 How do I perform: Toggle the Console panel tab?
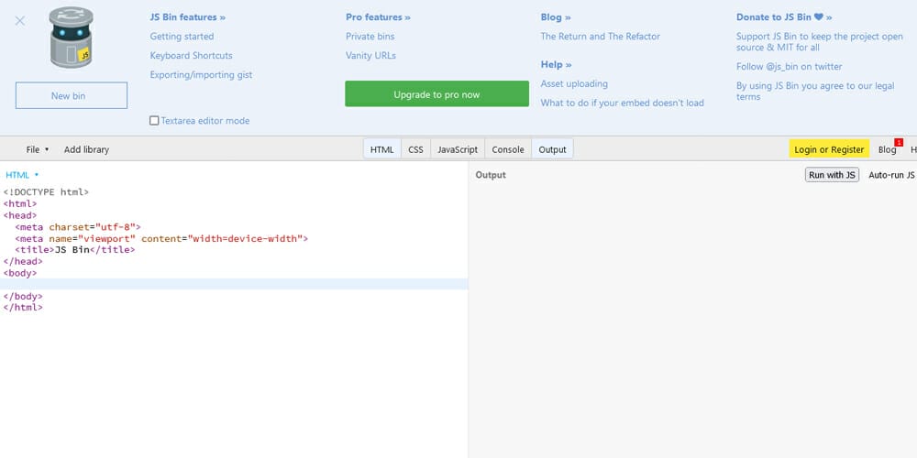point(508,149)
